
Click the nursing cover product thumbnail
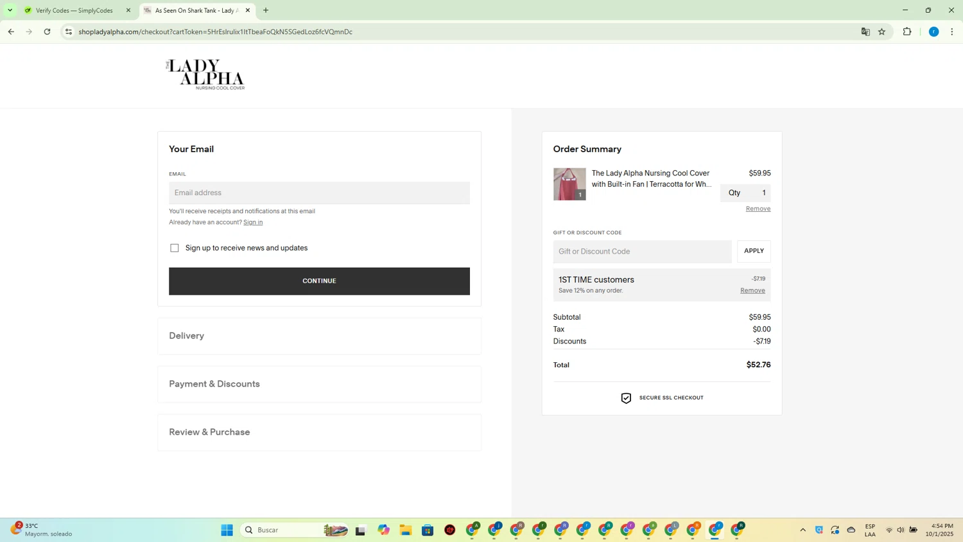[569, 184]
